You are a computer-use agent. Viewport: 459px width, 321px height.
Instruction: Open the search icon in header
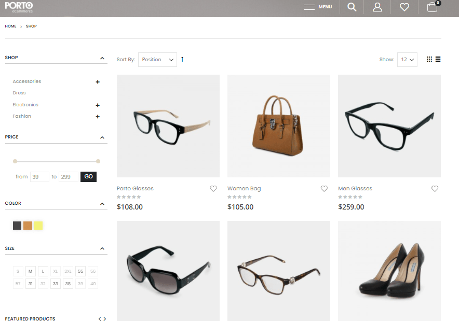(352, 7)
